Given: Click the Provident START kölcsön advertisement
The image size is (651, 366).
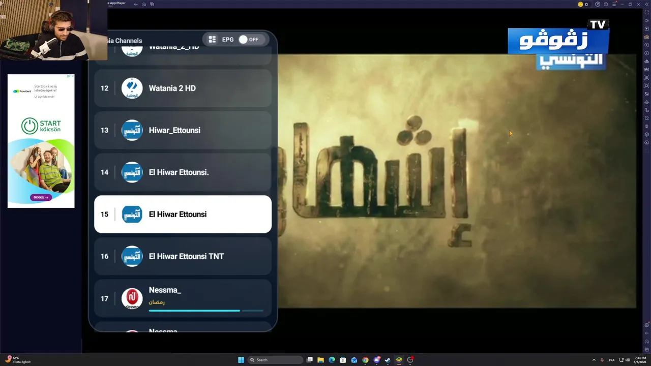Looking at the screenshot, I should (x=41, y=141).
